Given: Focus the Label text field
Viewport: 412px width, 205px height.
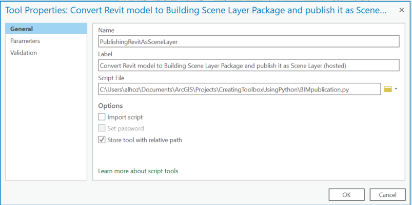Looking at the screenshot, I should tap(248, 65).
